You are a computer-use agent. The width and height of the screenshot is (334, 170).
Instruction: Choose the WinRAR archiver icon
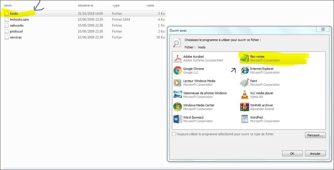(x=244, y=107)
